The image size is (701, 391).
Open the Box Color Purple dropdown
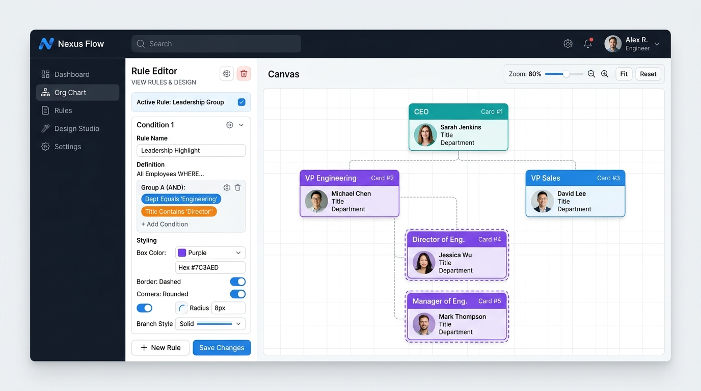210,253
